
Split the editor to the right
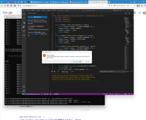tap(129, 13)
